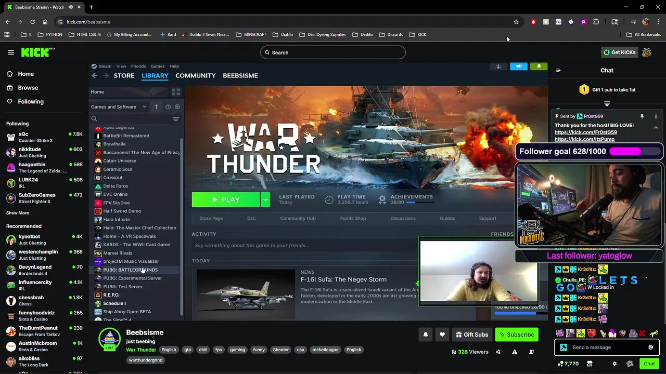Open the Steam BEEBSISME profile tab

point(240,76)
